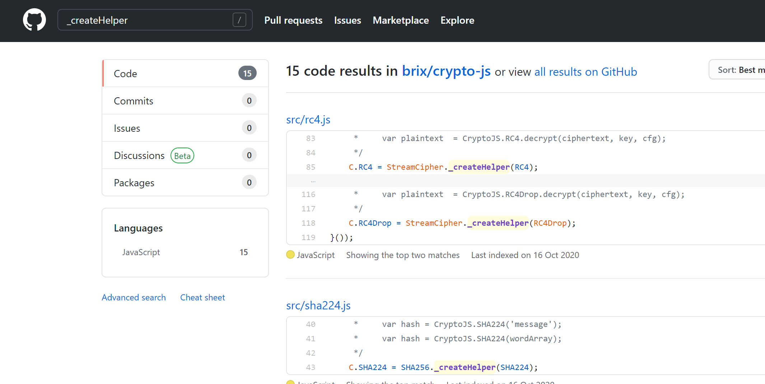Open Pull requests in top navigation
Screen dimensions: 765x384
293,20
